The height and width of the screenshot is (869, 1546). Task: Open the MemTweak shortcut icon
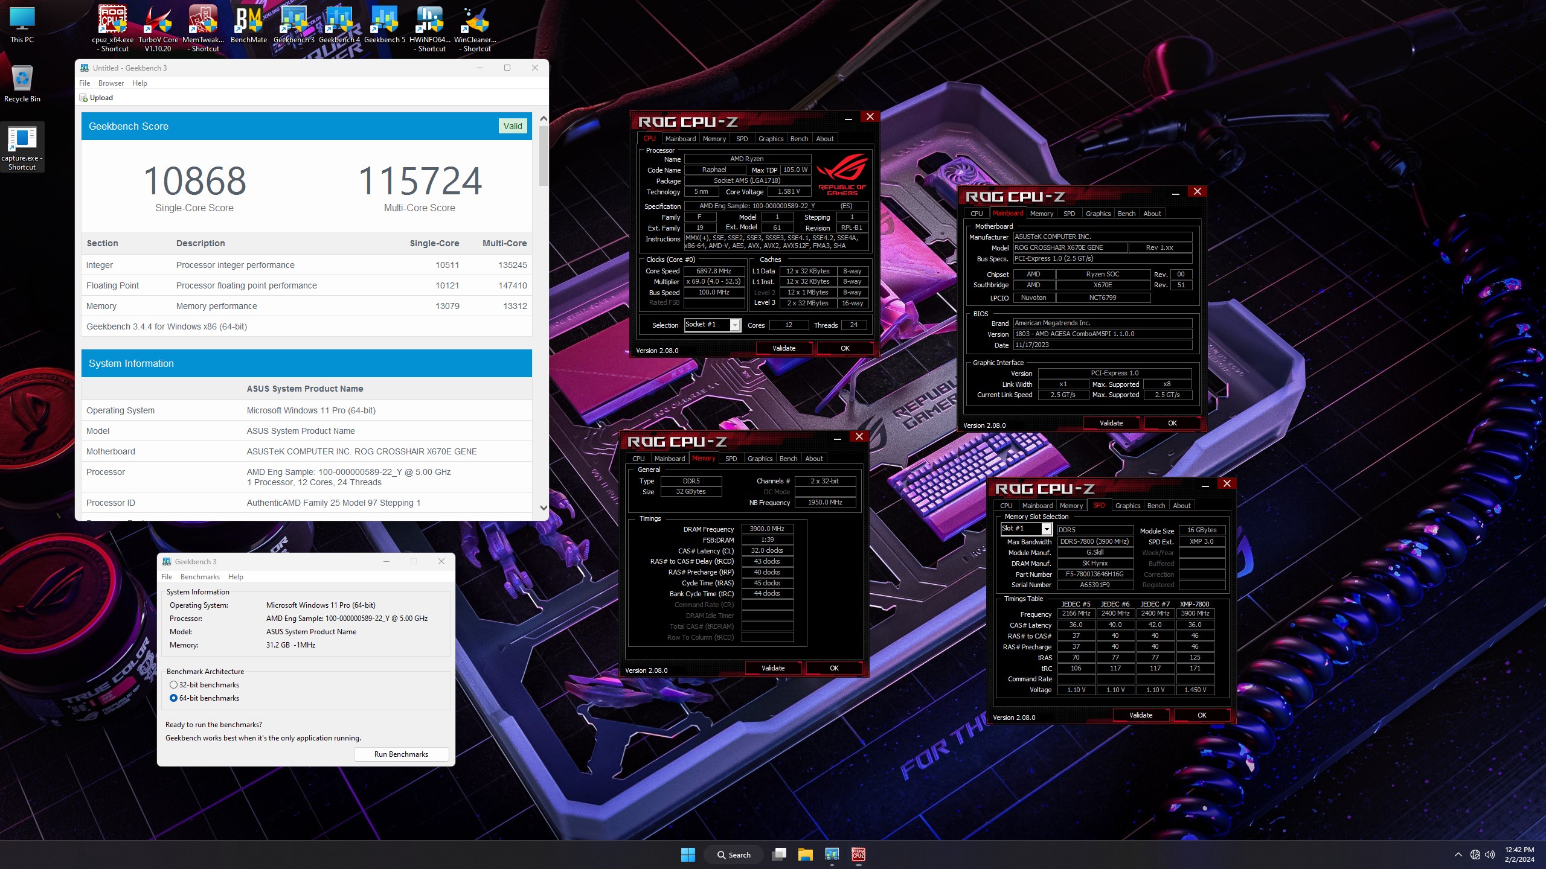click(204, 27)
